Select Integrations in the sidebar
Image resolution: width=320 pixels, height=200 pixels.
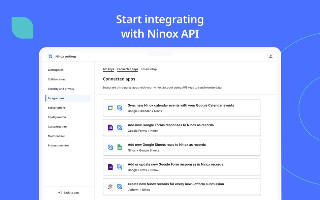point(68,98)
